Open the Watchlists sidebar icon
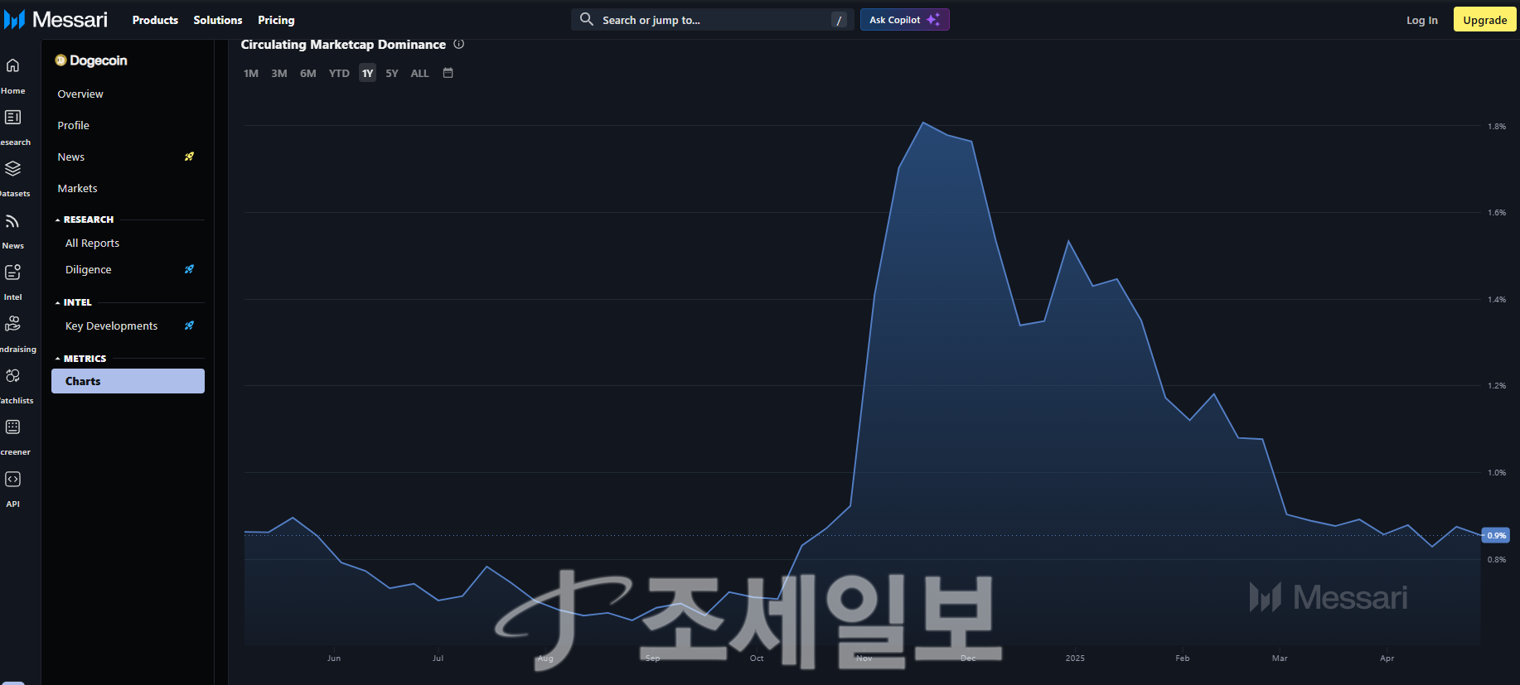The height and width of the screenshot is (685, 1520). [x=12, y=376]
